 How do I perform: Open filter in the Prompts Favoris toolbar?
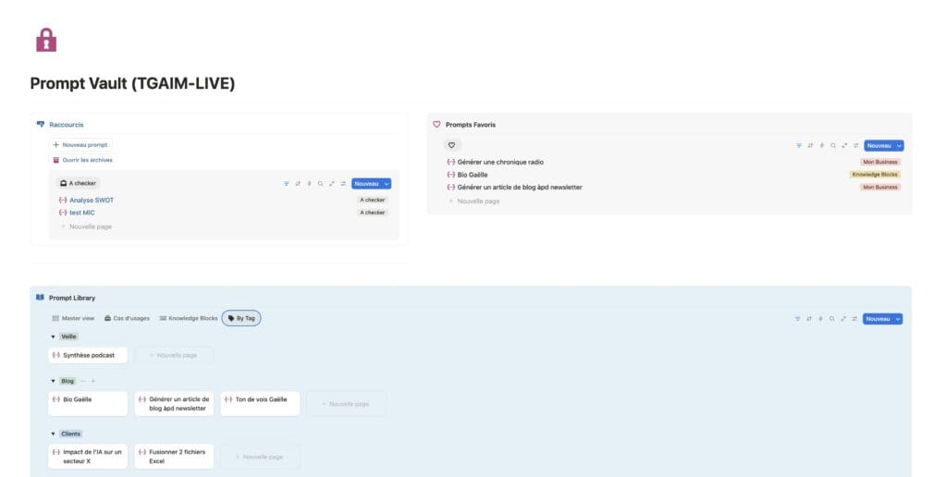(799, 145)
